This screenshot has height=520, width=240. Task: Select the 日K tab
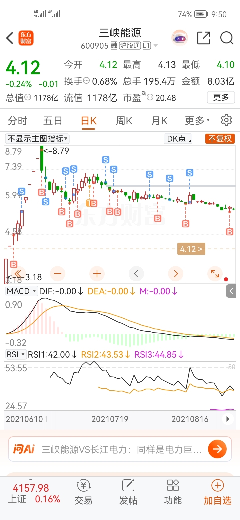pyautogui.click(x=89, y=120)
